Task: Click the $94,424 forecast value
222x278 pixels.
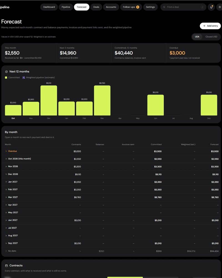Action: coord(214,251)
